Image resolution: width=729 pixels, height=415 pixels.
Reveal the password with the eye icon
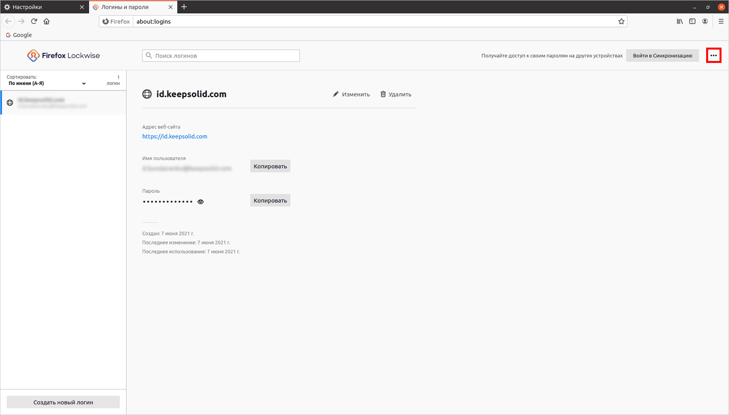point(201,202)
